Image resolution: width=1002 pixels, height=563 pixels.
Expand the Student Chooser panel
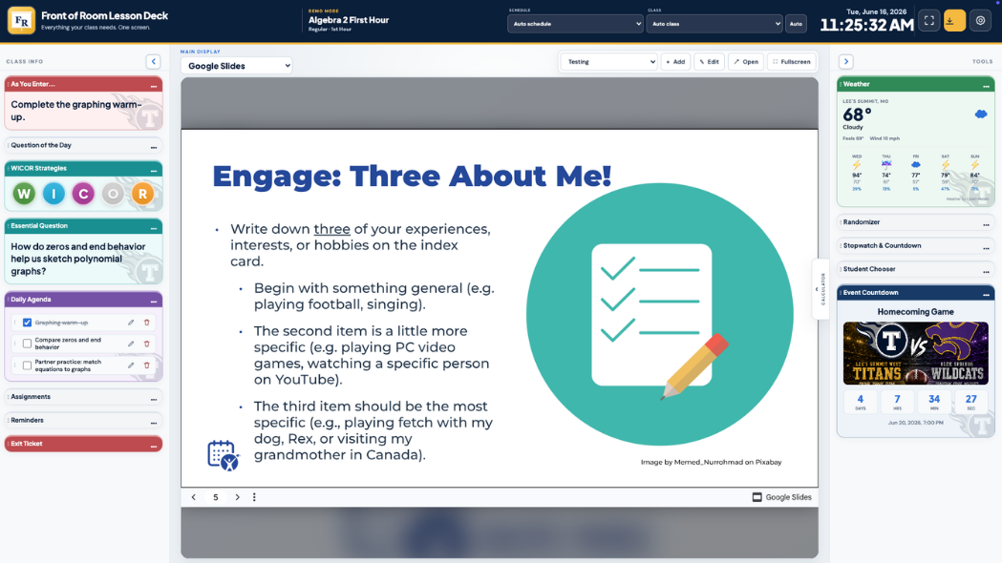[x=916, y=269]
